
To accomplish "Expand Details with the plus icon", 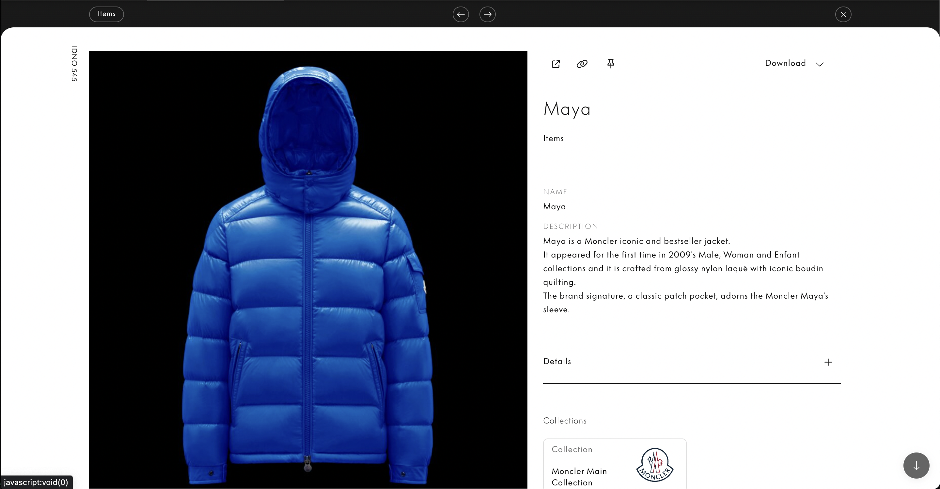I will [x=828, y=362].
